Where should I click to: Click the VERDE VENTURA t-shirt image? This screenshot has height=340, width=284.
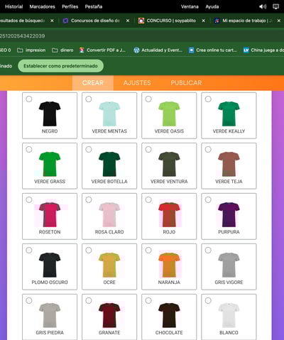(x=169, y=164)
